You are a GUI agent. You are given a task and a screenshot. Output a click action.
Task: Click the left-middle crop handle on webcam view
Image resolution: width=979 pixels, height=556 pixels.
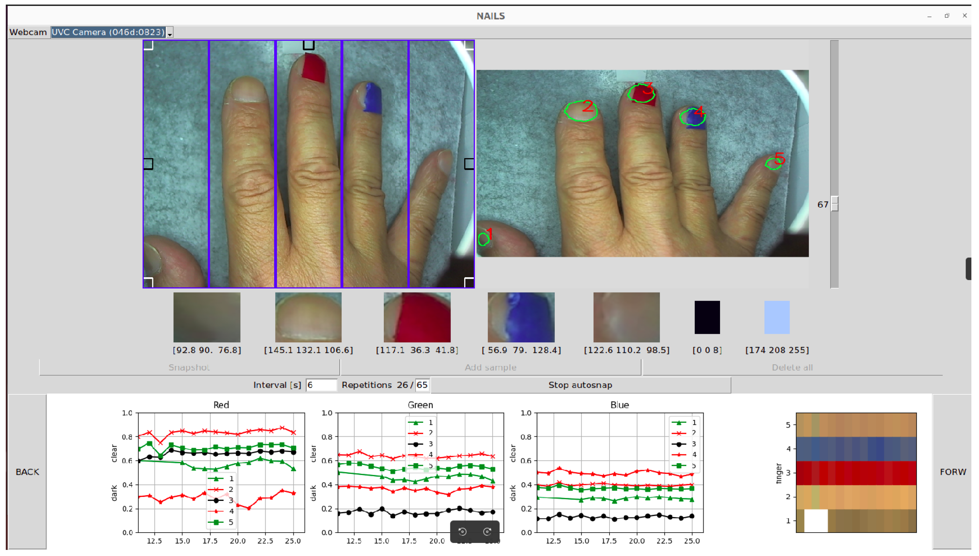point(148,164)
